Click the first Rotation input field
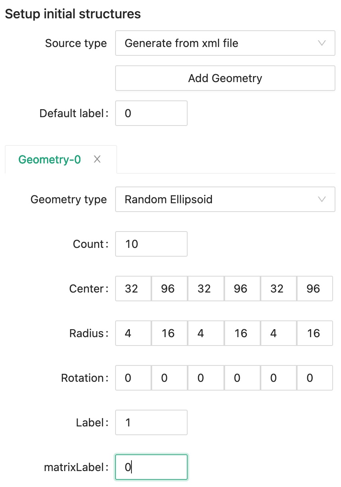 (x=133, y=378)
